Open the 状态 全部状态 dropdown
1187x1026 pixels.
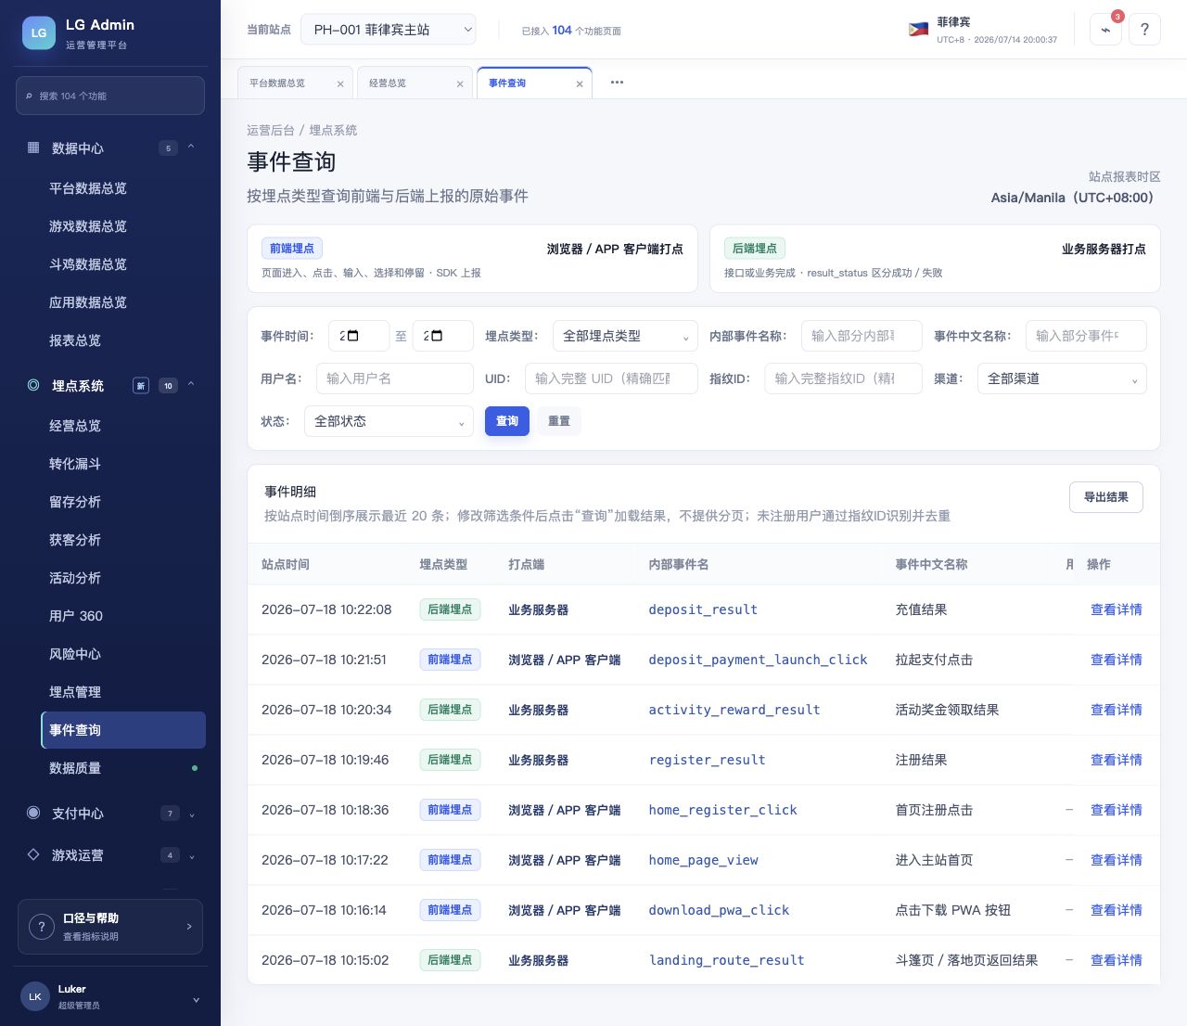click(x=389, y=421)
